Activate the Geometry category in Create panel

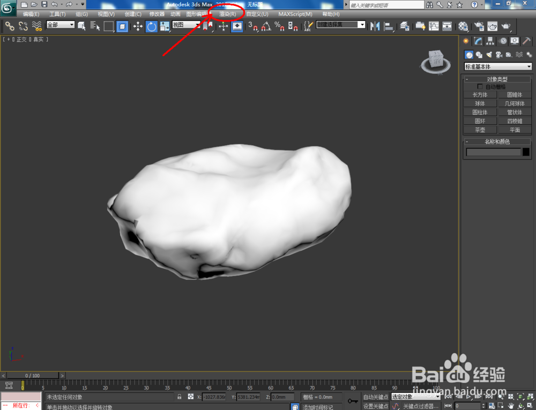469,54
